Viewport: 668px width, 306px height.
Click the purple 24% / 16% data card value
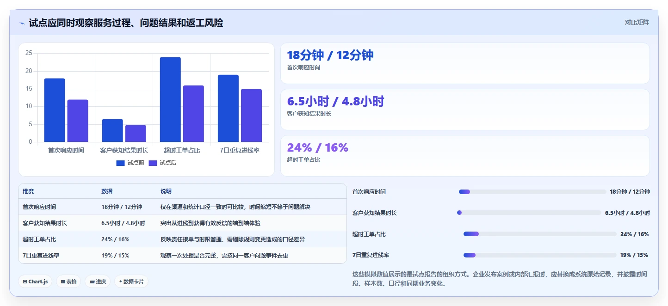click(317, 148)
